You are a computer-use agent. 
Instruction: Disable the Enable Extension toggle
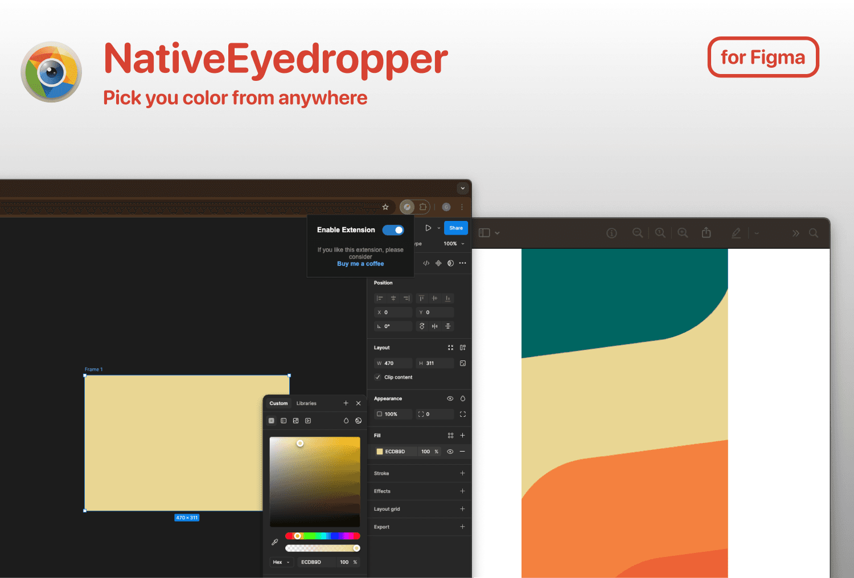point(393,229)
